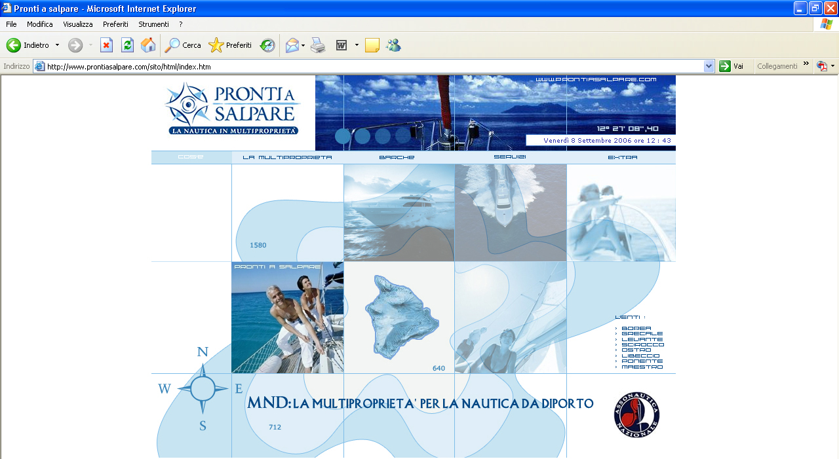This screenshot has height=459, width=839.
Task: Open the Cerca search pane
Action: 183,45
